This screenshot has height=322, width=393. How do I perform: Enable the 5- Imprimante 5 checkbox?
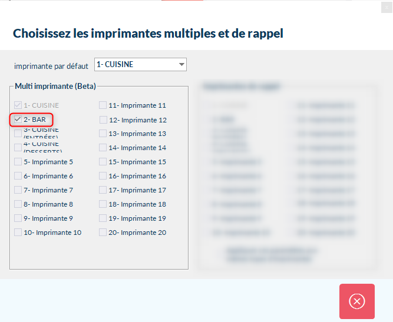click(x=18, y=162)
